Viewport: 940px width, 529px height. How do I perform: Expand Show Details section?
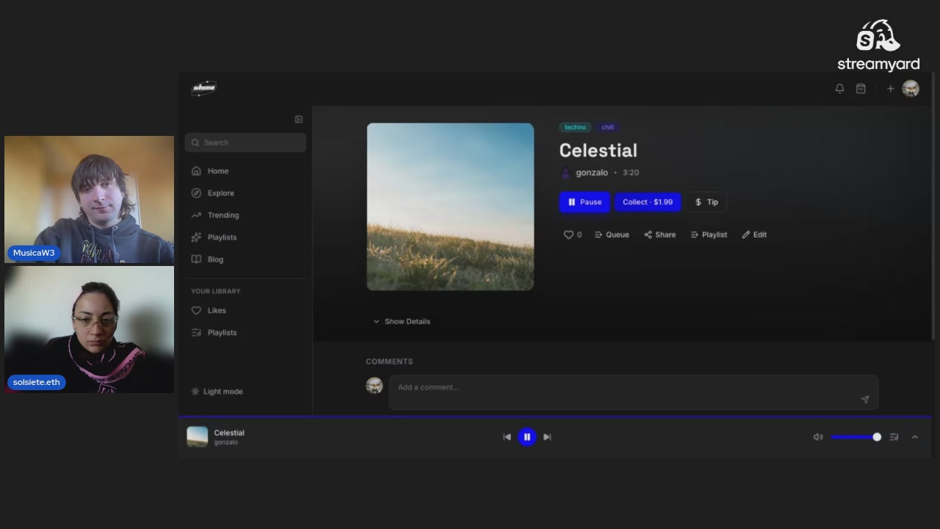coord(402,321)
